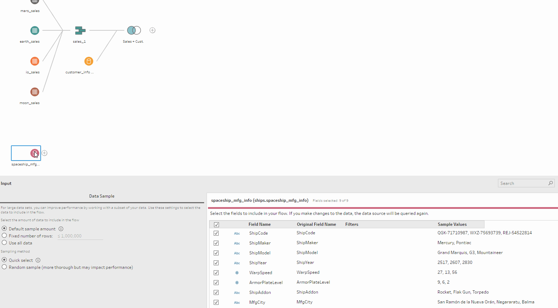Select the earth_sales input node icon

pyautogui.click(x=35, y=30)
